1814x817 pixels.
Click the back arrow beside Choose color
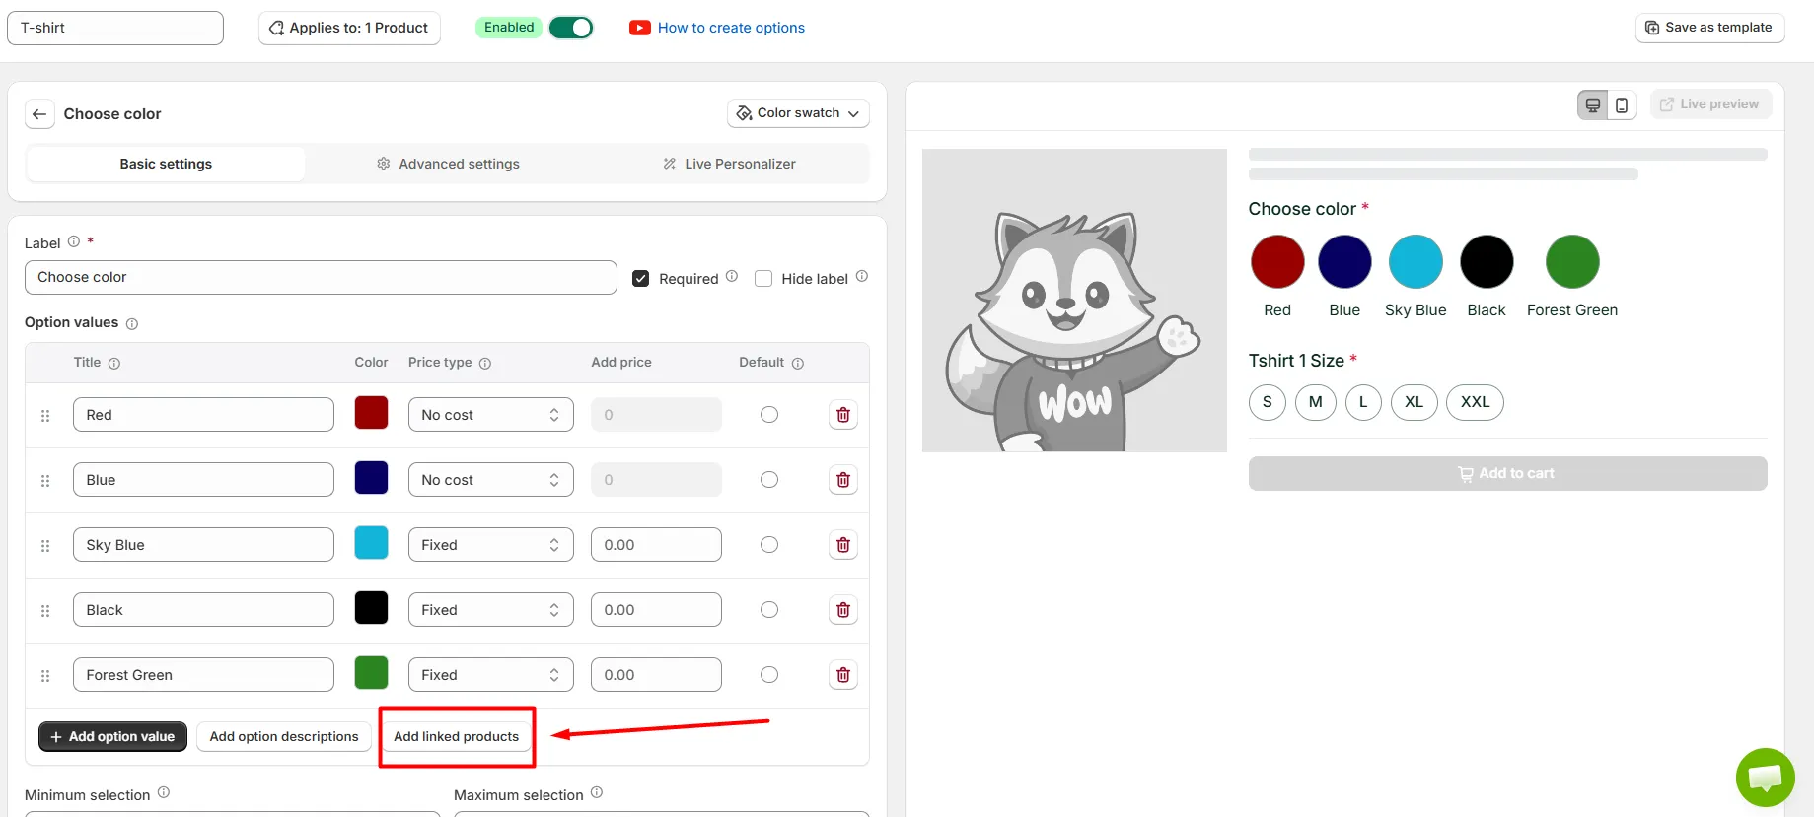coord(39,114)
